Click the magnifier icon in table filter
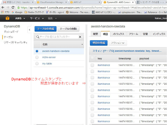This screenshot has width=167, height=125. [38, 37]
